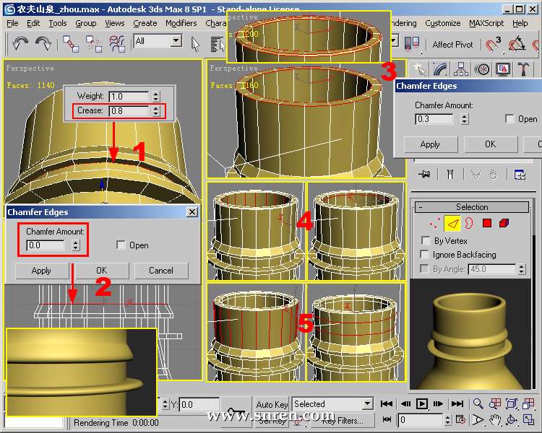Click the Zoom Extents viewport tool

coord(512,403)
